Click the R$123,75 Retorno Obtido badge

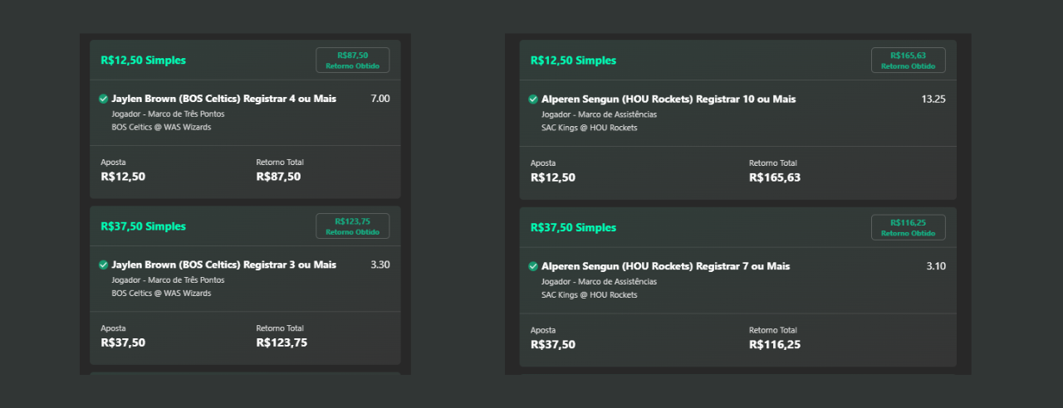click(x=352, y=226)
